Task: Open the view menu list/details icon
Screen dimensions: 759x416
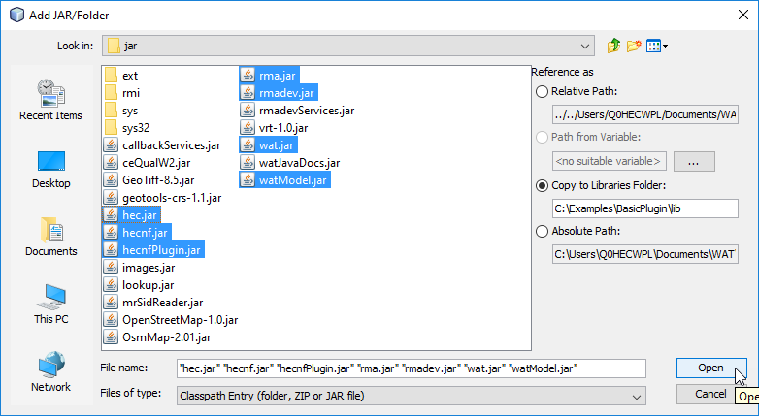Action: 657,46
